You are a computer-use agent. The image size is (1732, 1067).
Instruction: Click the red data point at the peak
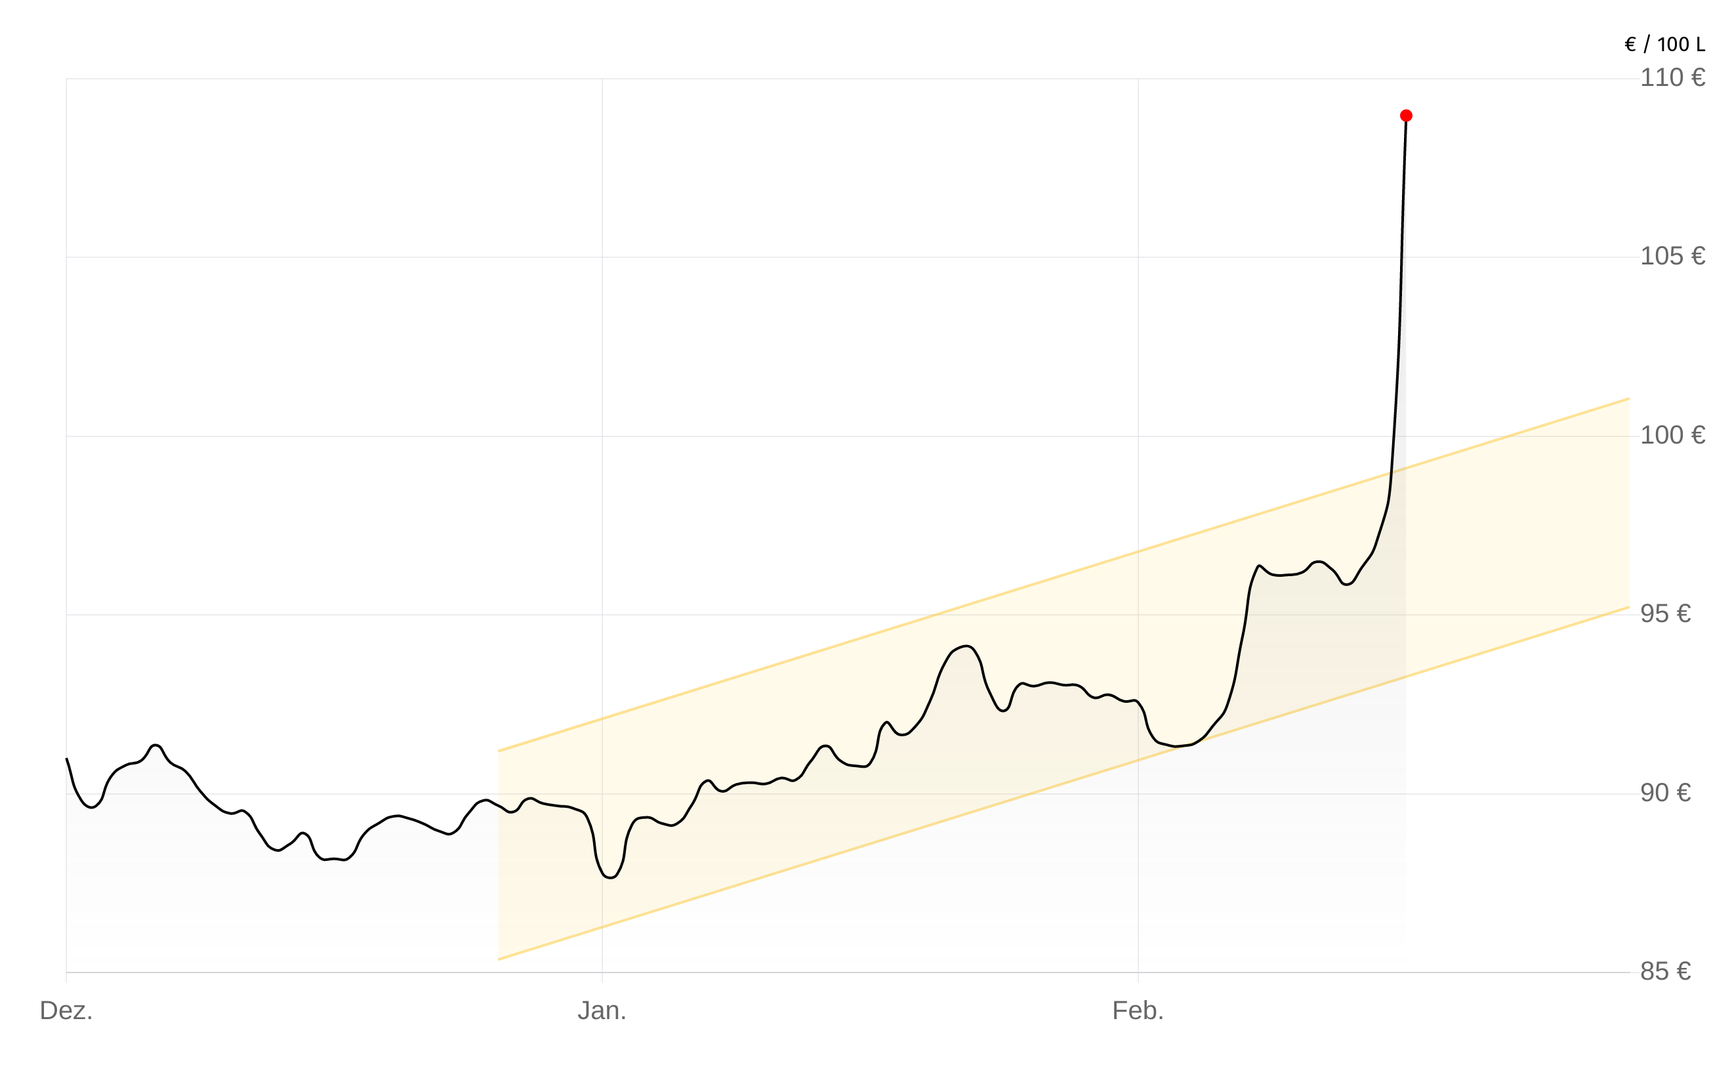(1405, 115)
